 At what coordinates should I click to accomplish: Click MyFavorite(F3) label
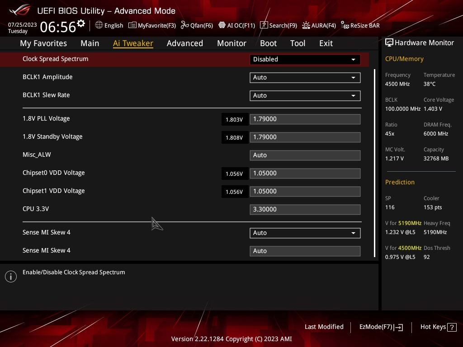point(157,25)
